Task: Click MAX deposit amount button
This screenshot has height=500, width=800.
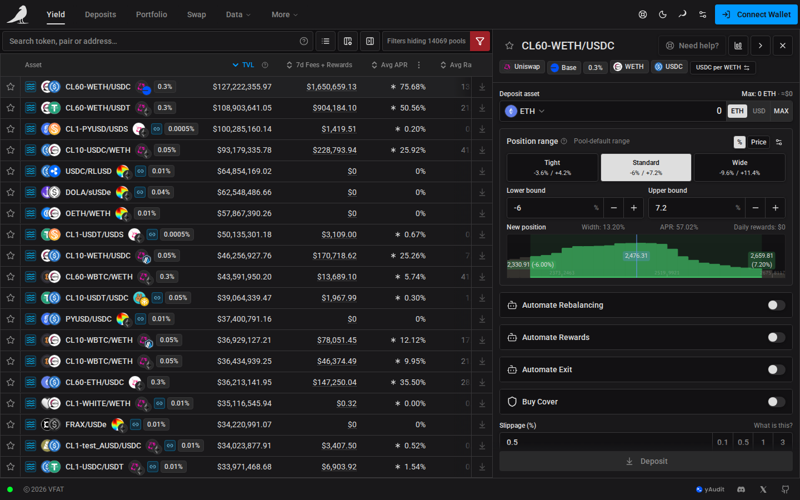Action: [x=781, y=111]
